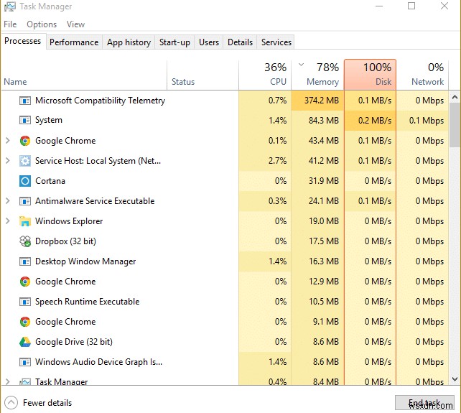Screen dimensions: 461x413
Task: Click the Google Drive (32 bit) icon
Action: click(x=25, y=342)
